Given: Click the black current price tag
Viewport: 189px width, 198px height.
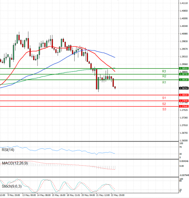Looking at the screenshot, I should click(184, 88).
